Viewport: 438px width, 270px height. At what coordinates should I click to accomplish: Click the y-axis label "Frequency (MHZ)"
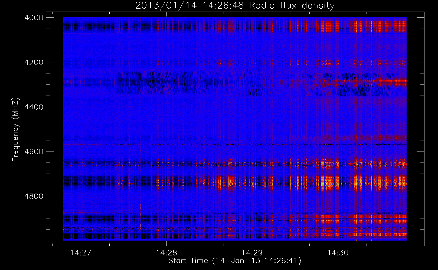coord(15,130)
